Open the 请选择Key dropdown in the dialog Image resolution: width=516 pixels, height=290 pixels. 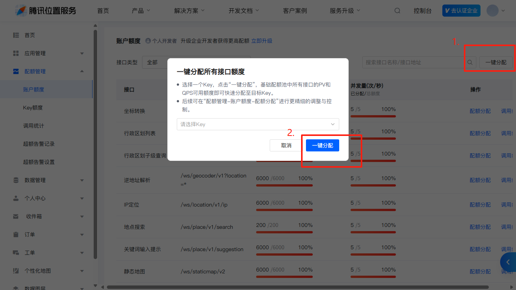click(258, 124)
